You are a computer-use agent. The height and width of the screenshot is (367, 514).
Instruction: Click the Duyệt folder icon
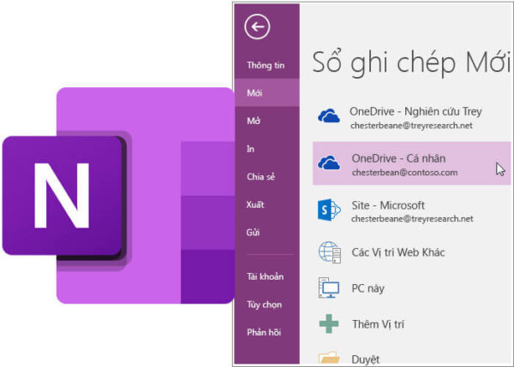(329, 358)
